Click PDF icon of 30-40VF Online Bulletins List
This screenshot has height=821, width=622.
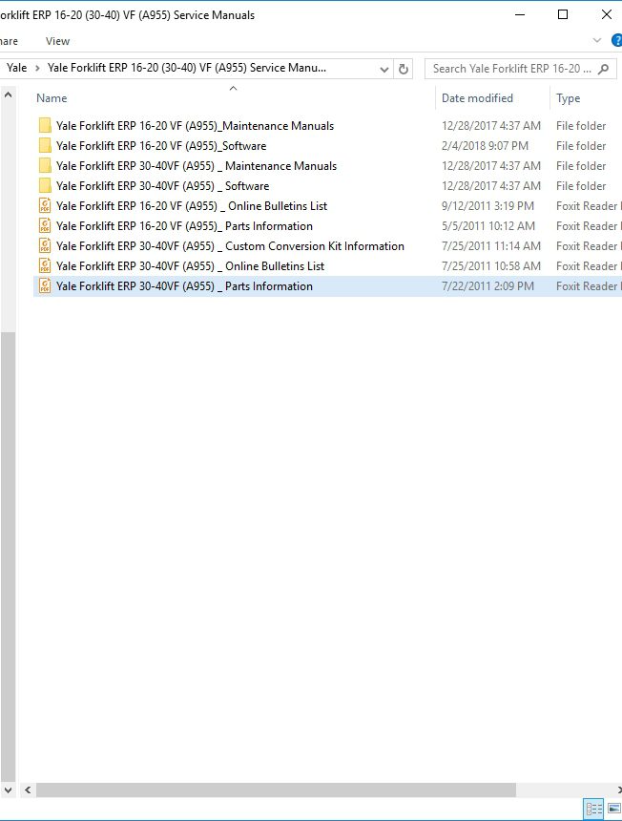[45, 266]
